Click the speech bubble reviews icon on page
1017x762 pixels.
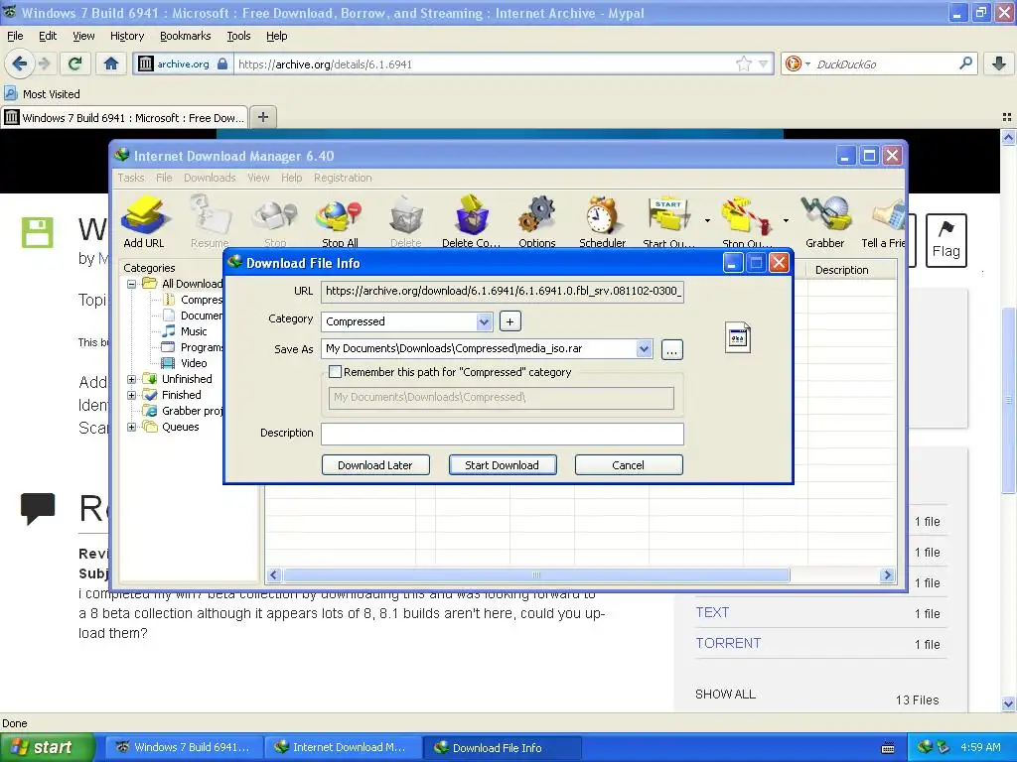pyautogui.click(x=38, y=508)
